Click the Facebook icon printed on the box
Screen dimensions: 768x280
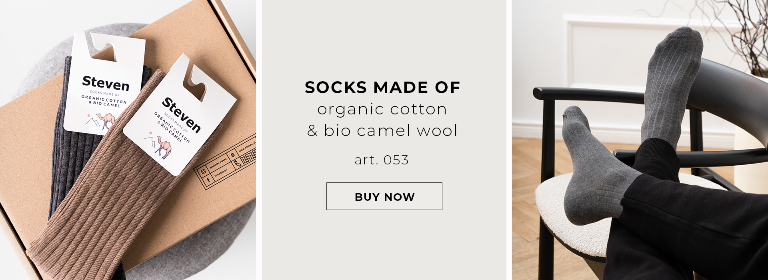point(208,180)
